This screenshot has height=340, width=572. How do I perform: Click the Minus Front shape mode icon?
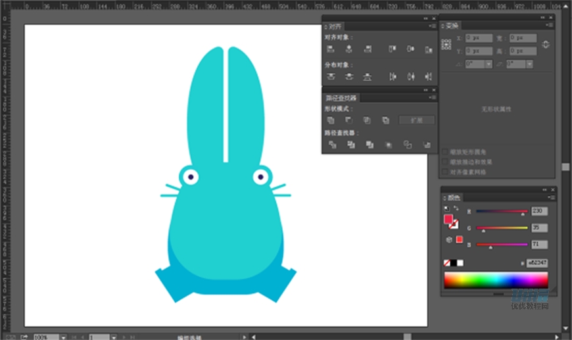(x=349, y=120)
